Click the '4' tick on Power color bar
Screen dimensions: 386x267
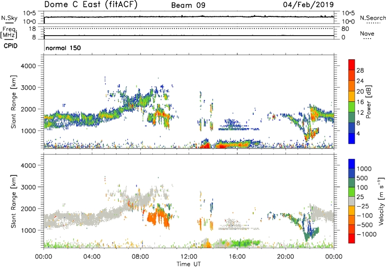pyautogui.click(x=358, y=133)
